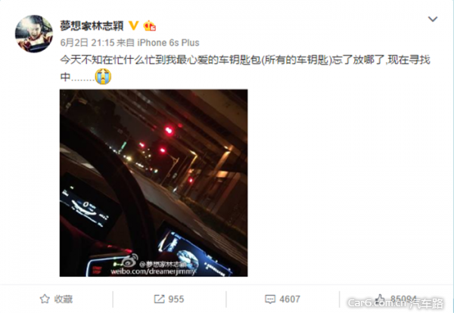This screenshot has width=454, height=313.
Task: Click the 收藏 favorite label
Action: pos(64,299)
